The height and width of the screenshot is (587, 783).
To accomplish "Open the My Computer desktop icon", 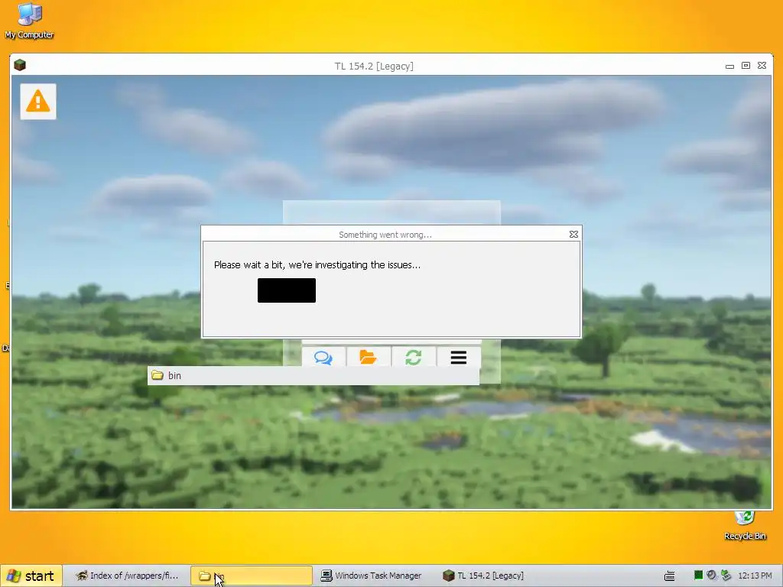I will 29,21.
